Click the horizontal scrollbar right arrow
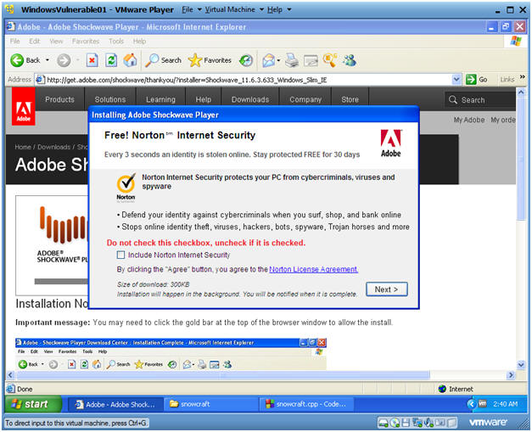 click(510, 375)
